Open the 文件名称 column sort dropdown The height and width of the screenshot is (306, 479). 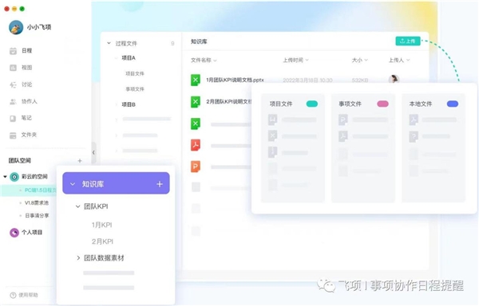(x=215, y=61)
